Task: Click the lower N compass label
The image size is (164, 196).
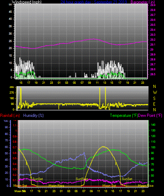Action: tap(154, 110)
